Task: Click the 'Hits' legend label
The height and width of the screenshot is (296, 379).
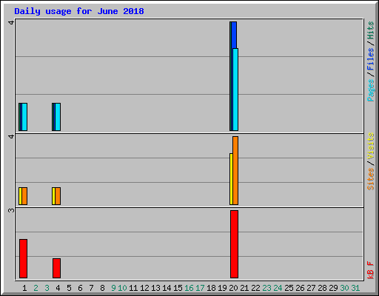Action: (x=371, y=30)
